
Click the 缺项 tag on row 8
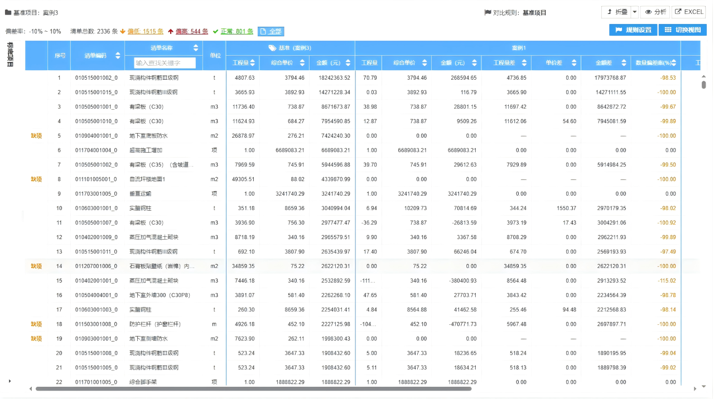coord(36,179)
